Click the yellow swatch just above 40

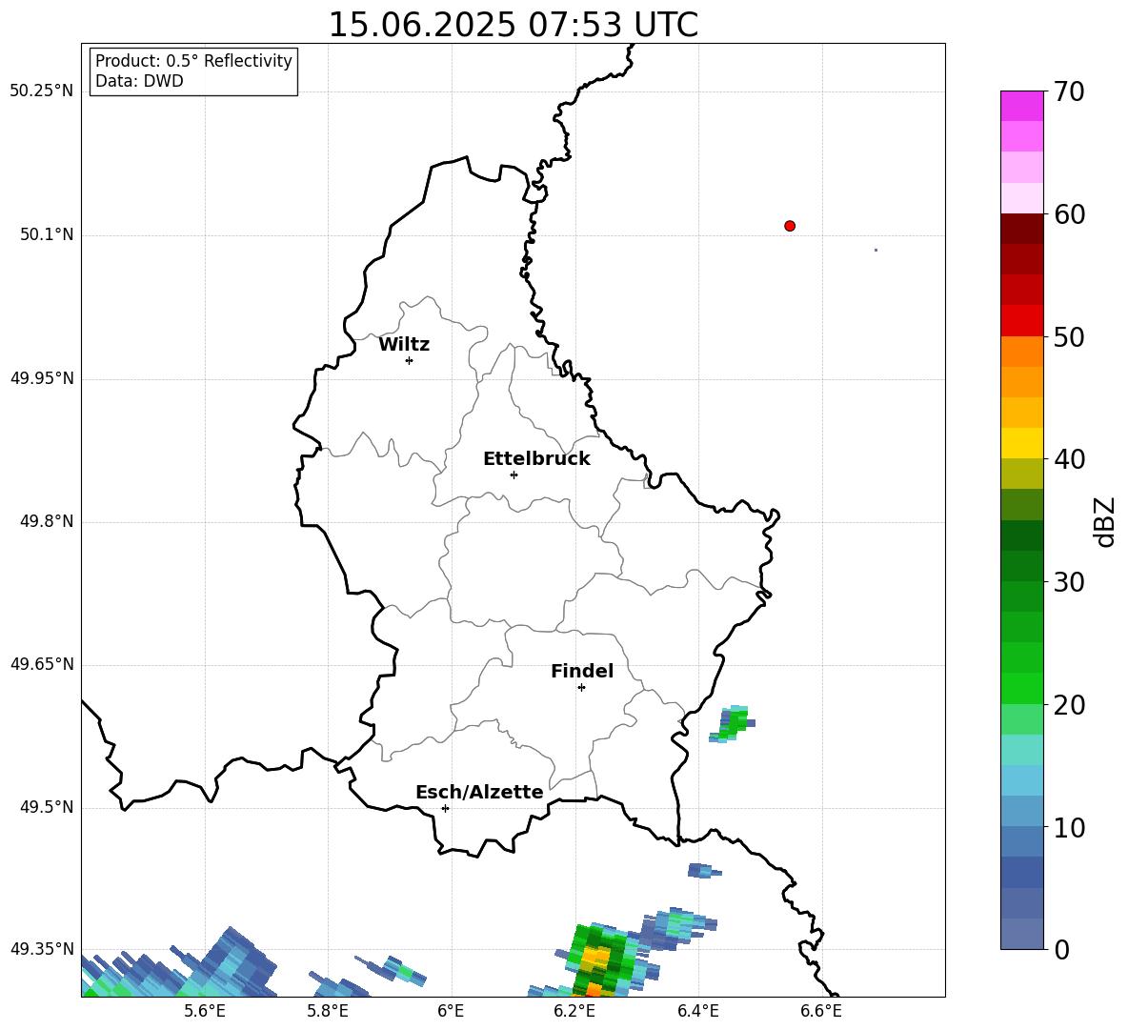[x=1021, y=443]
